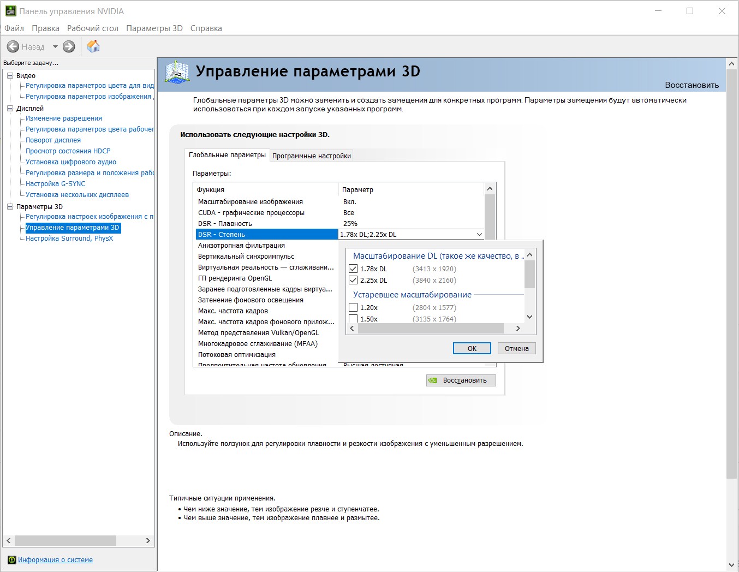The image size is (739, 572).
Task: Select the Макс. частота кадров row
Action: tap(266, 311)
